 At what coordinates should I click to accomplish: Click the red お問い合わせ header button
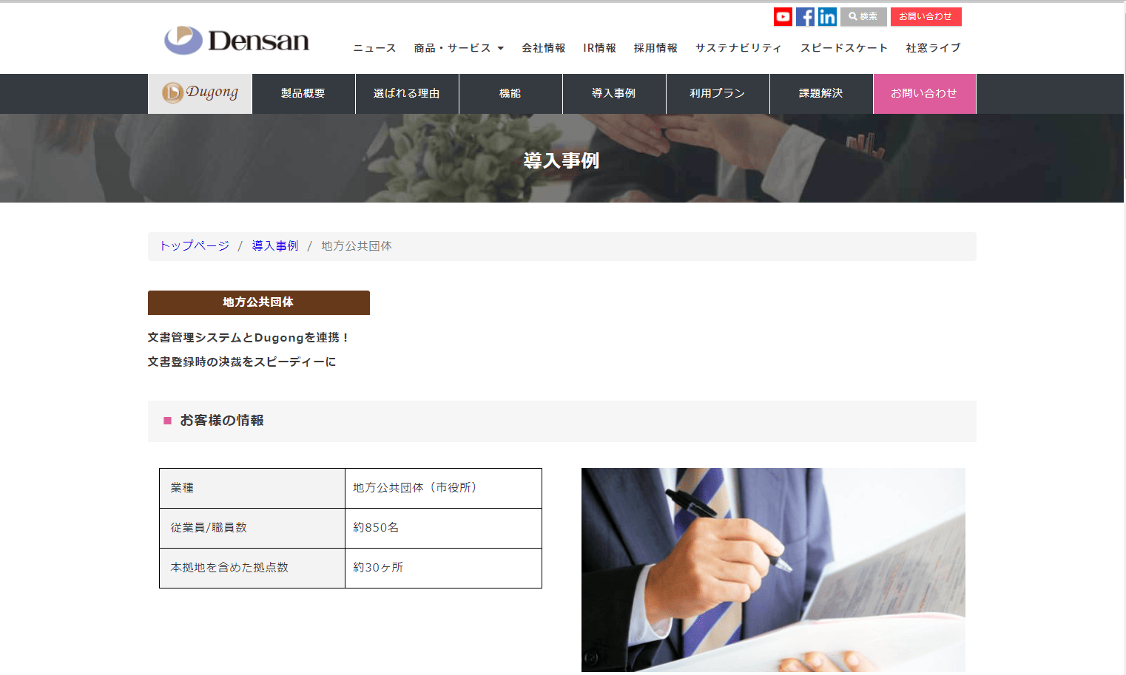pyautogui.click(x=926, y=16)
